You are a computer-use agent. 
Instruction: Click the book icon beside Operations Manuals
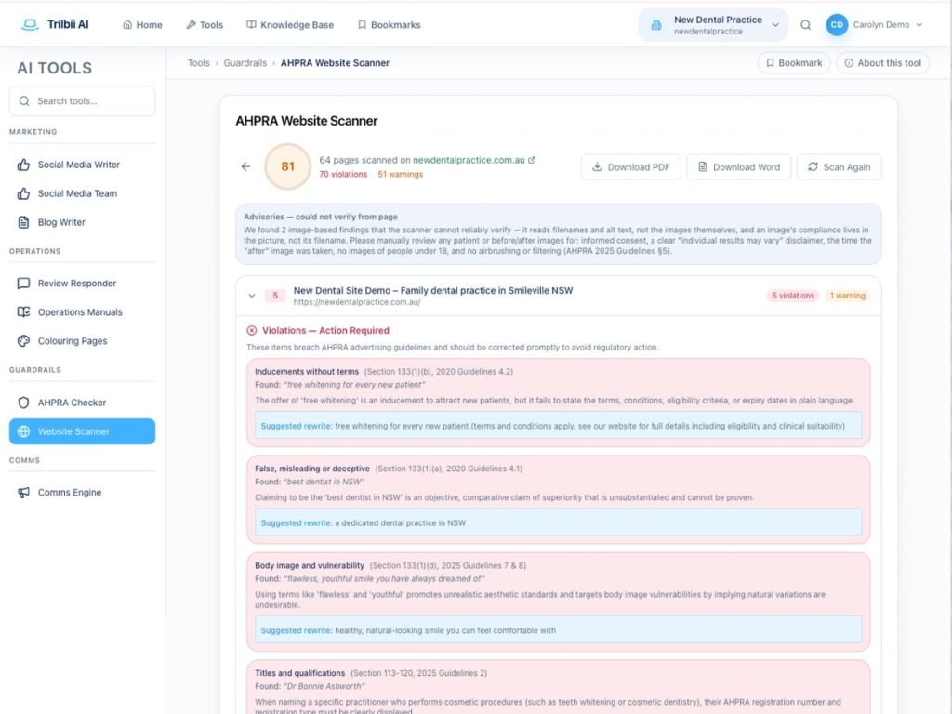tap(23, 312)
